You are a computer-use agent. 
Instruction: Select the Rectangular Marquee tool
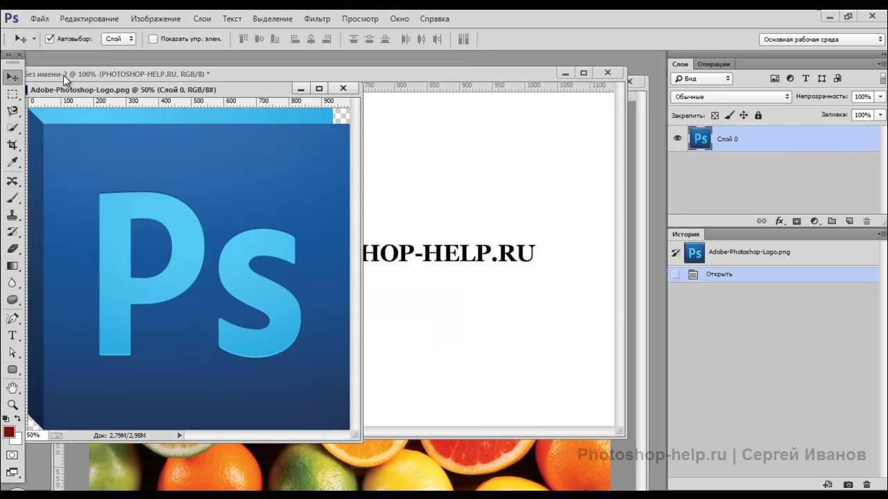coord(12,94)
